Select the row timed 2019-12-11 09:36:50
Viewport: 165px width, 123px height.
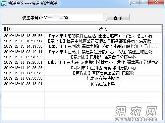coord(82,78)
